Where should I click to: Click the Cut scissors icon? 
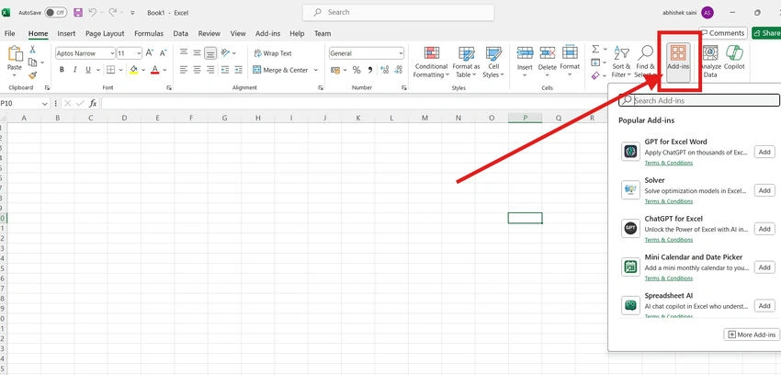pyautogui.click(x=33, y=50)
